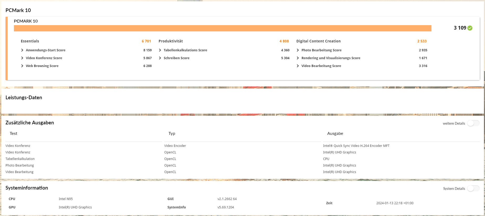Image resolution: width=485 pixels, height=216 pixels.
Task: Click the overall score 3 109
Action: (460, 28)
